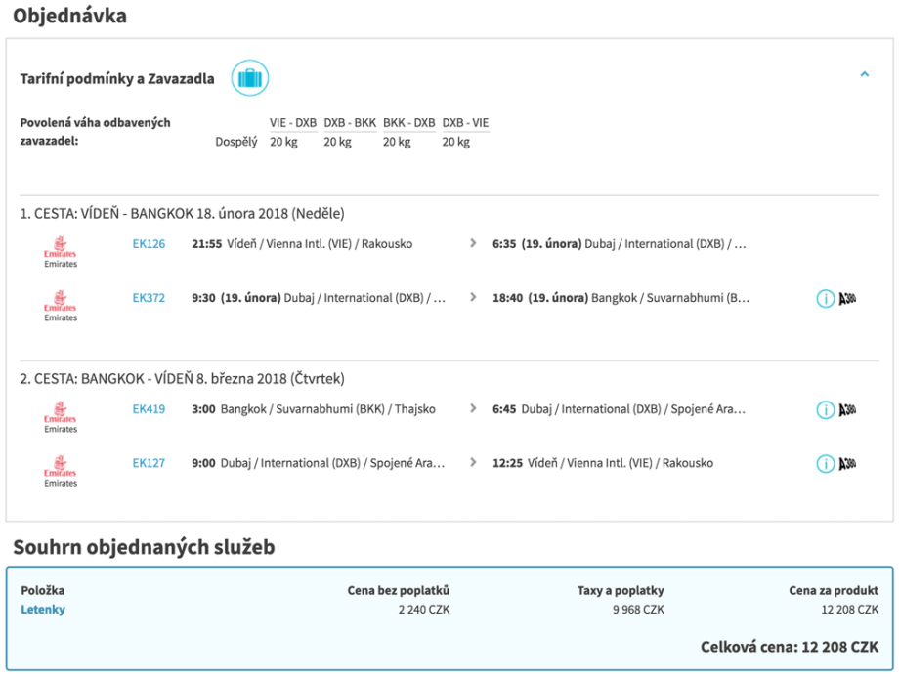The image size is (899, 677).
Task: Click the Celková cena total price text
Action: pyautogui.click(x=789, y=647)
